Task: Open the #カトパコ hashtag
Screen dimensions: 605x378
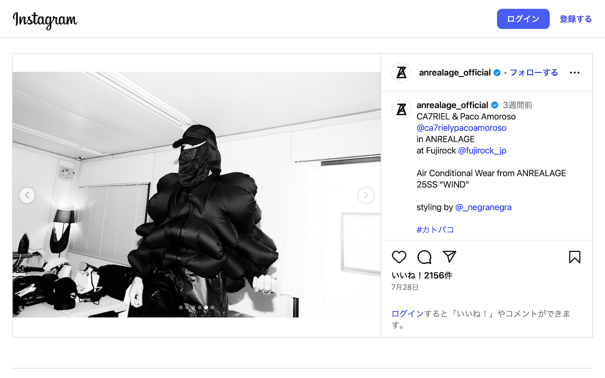Action: tap(435, 230)
